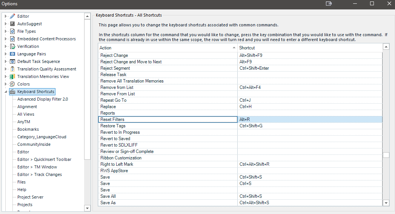Select Editor > QuickInsert Toolbar category

pyautogui.click(x=44, y=159)
